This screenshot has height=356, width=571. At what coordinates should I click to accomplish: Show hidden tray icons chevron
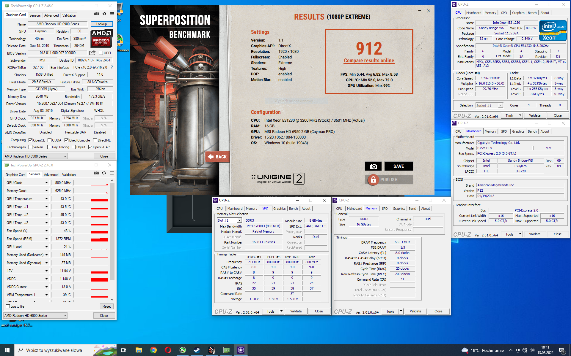tap(511, 350)
